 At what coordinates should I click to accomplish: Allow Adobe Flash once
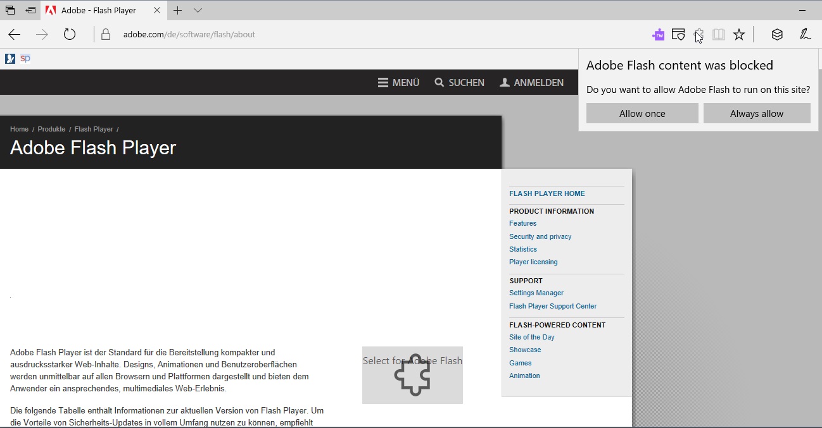[x=642, y=114]
